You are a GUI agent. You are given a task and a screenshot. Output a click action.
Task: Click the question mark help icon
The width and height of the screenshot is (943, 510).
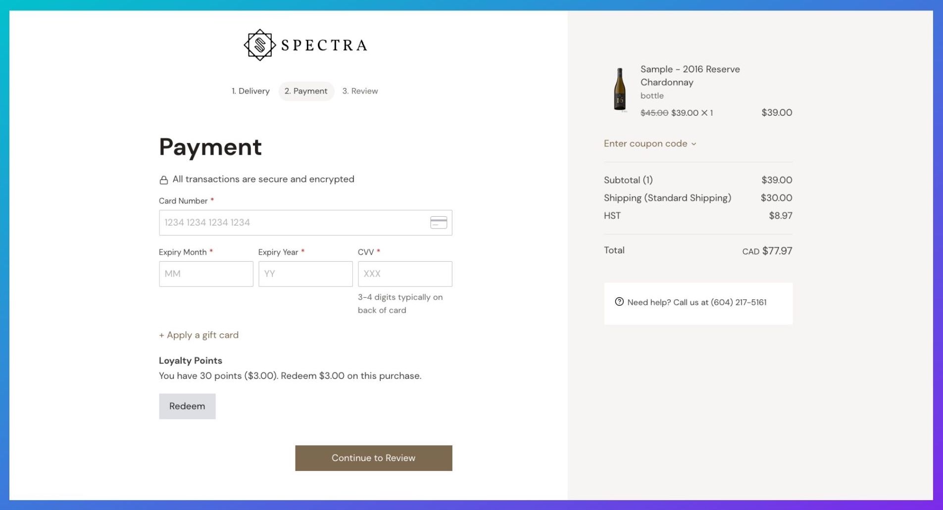pos(619,302)
